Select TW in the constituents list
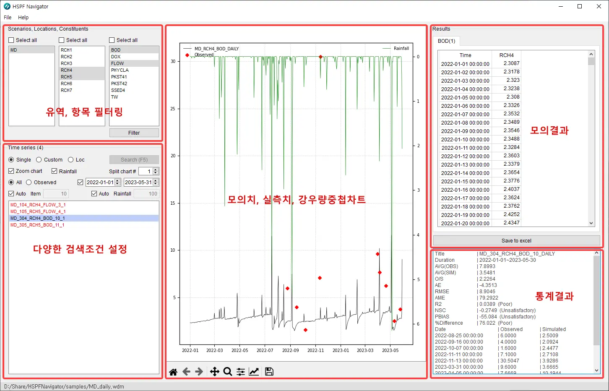The height and width of the screenshot is (391, 609). [x=134, y=97]
